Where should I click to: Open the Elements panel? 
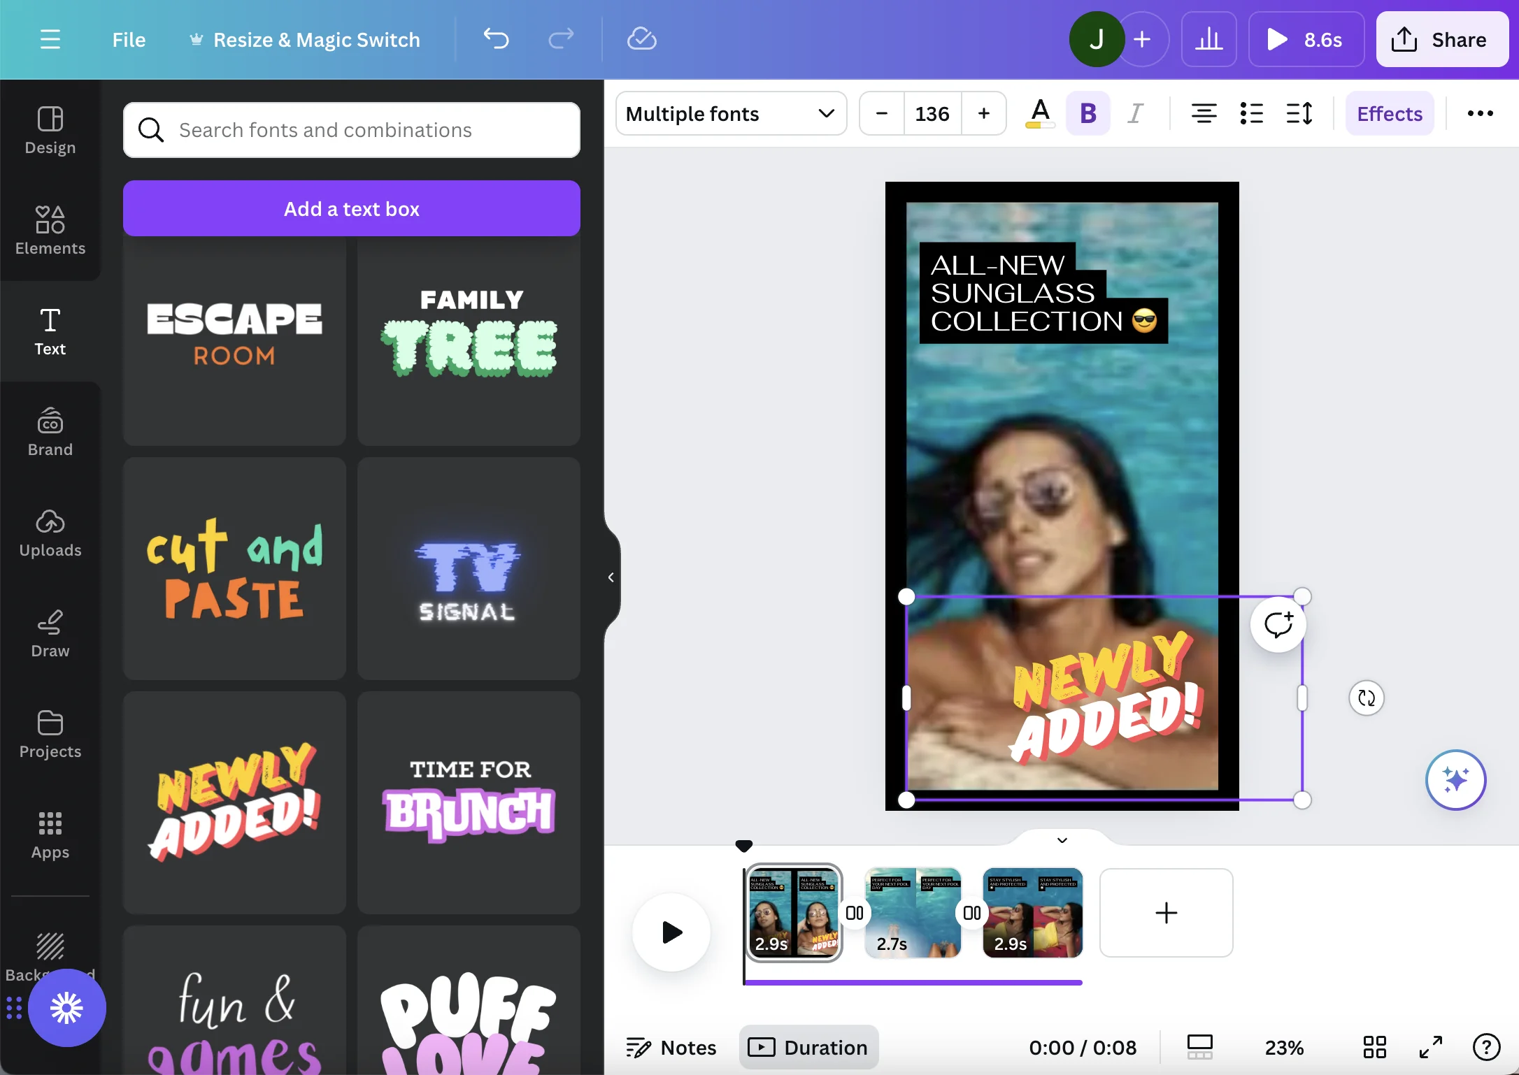[50, 230]
